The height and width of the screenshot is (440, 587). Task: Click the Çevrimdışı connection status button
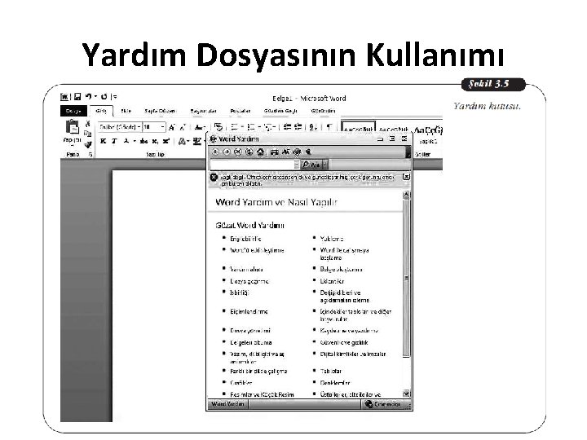384,404
